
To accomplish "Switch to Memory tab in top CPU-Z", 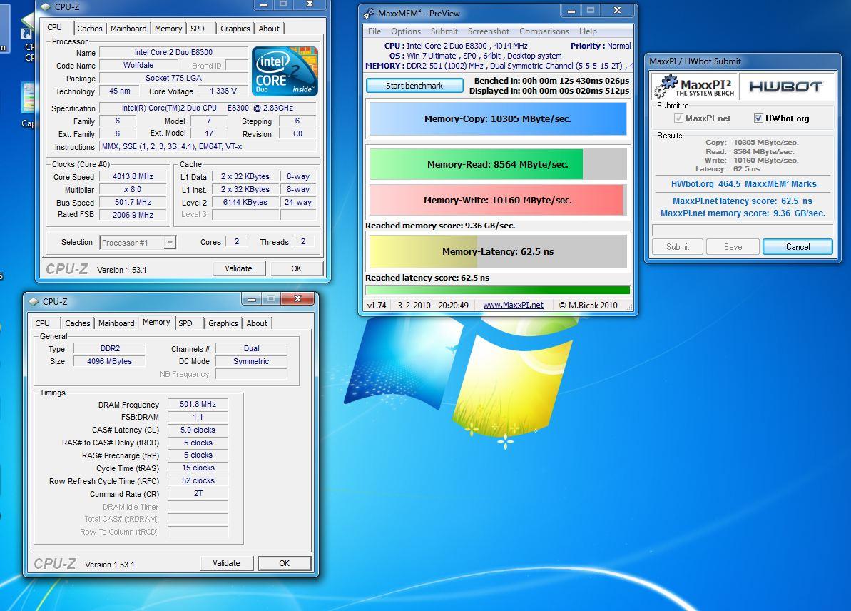I will (168, 29).
